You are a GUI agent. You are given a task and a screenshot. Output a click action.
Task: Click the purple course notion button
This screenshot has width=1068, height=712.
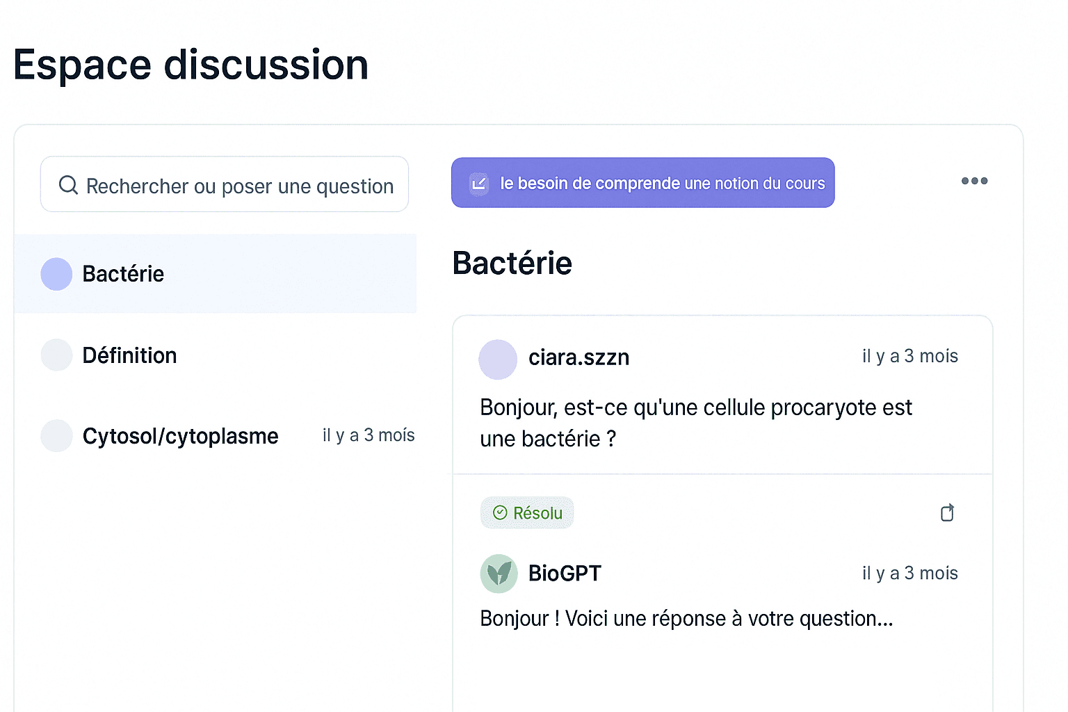pos(642,183)
